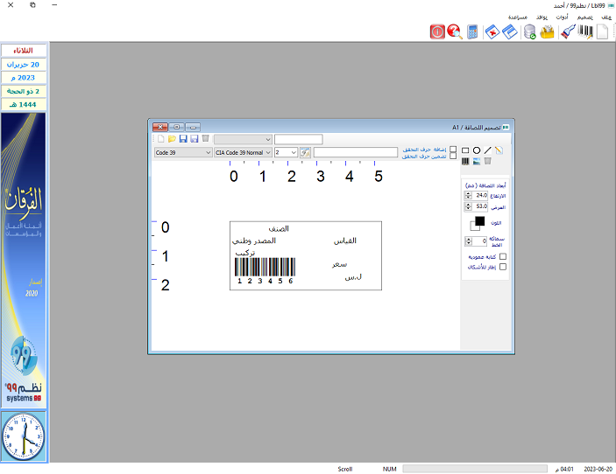Viewport: 616px width, 474px height.
Task: Open the أدوات (Tools) menu
Action: click(x=562, y=17)
